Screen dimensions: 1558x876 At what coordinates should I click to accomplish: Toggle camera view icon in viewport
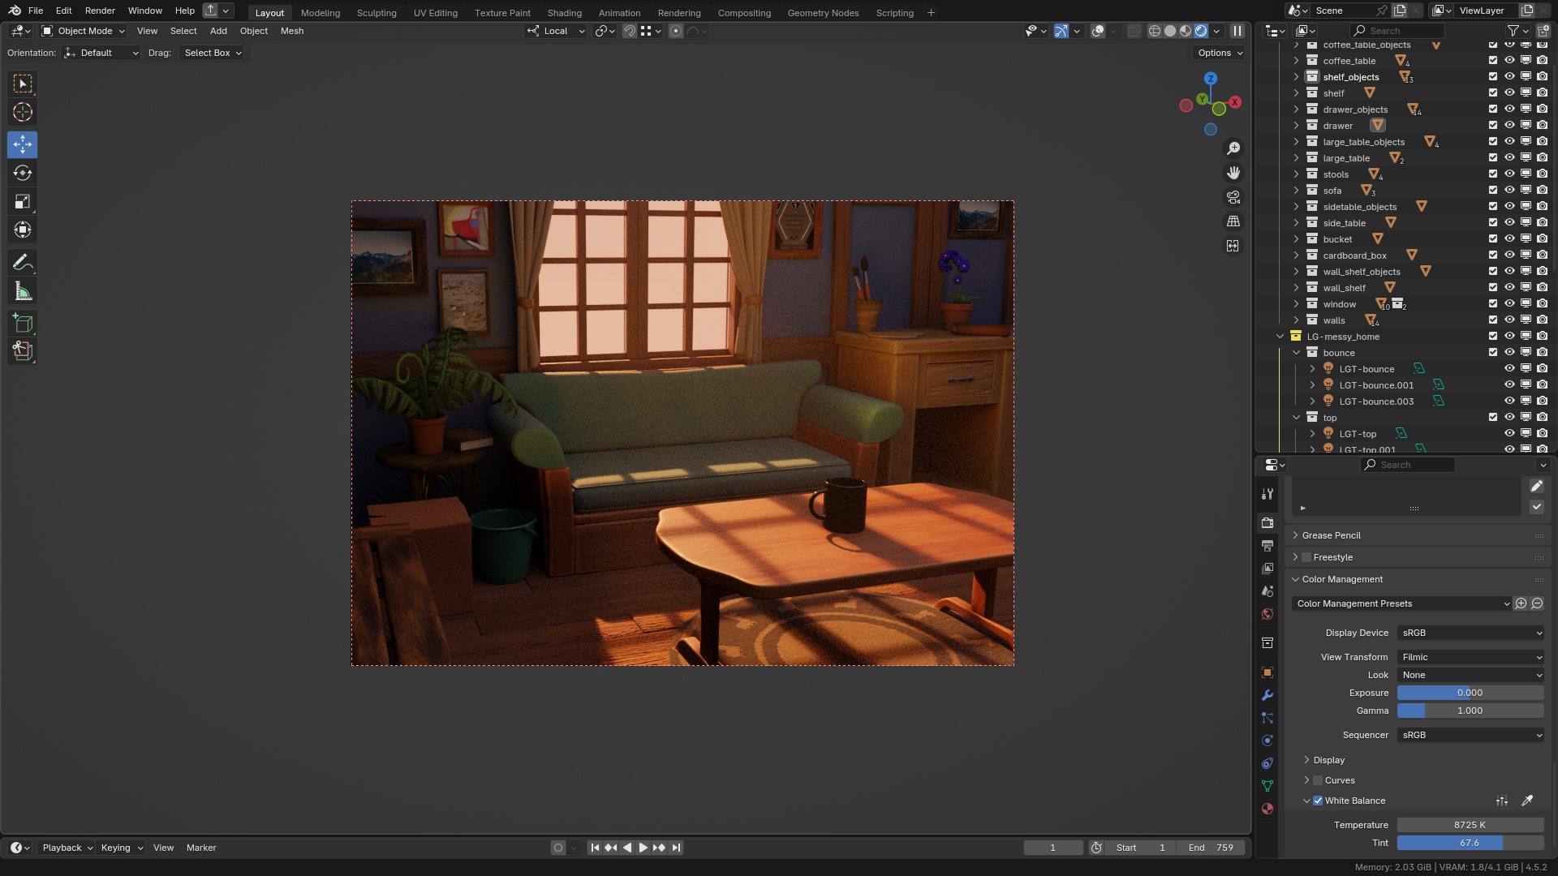coord(1233,197)
